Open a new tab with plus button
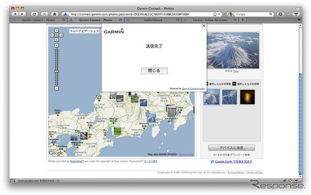Screen dimensions: 311x195 coord(242,20)
